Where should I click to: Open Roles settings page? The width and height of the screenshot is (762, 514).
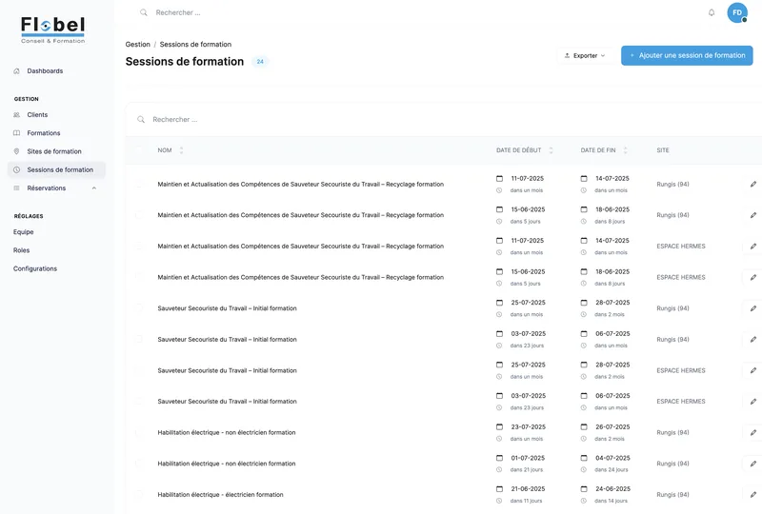21,250
